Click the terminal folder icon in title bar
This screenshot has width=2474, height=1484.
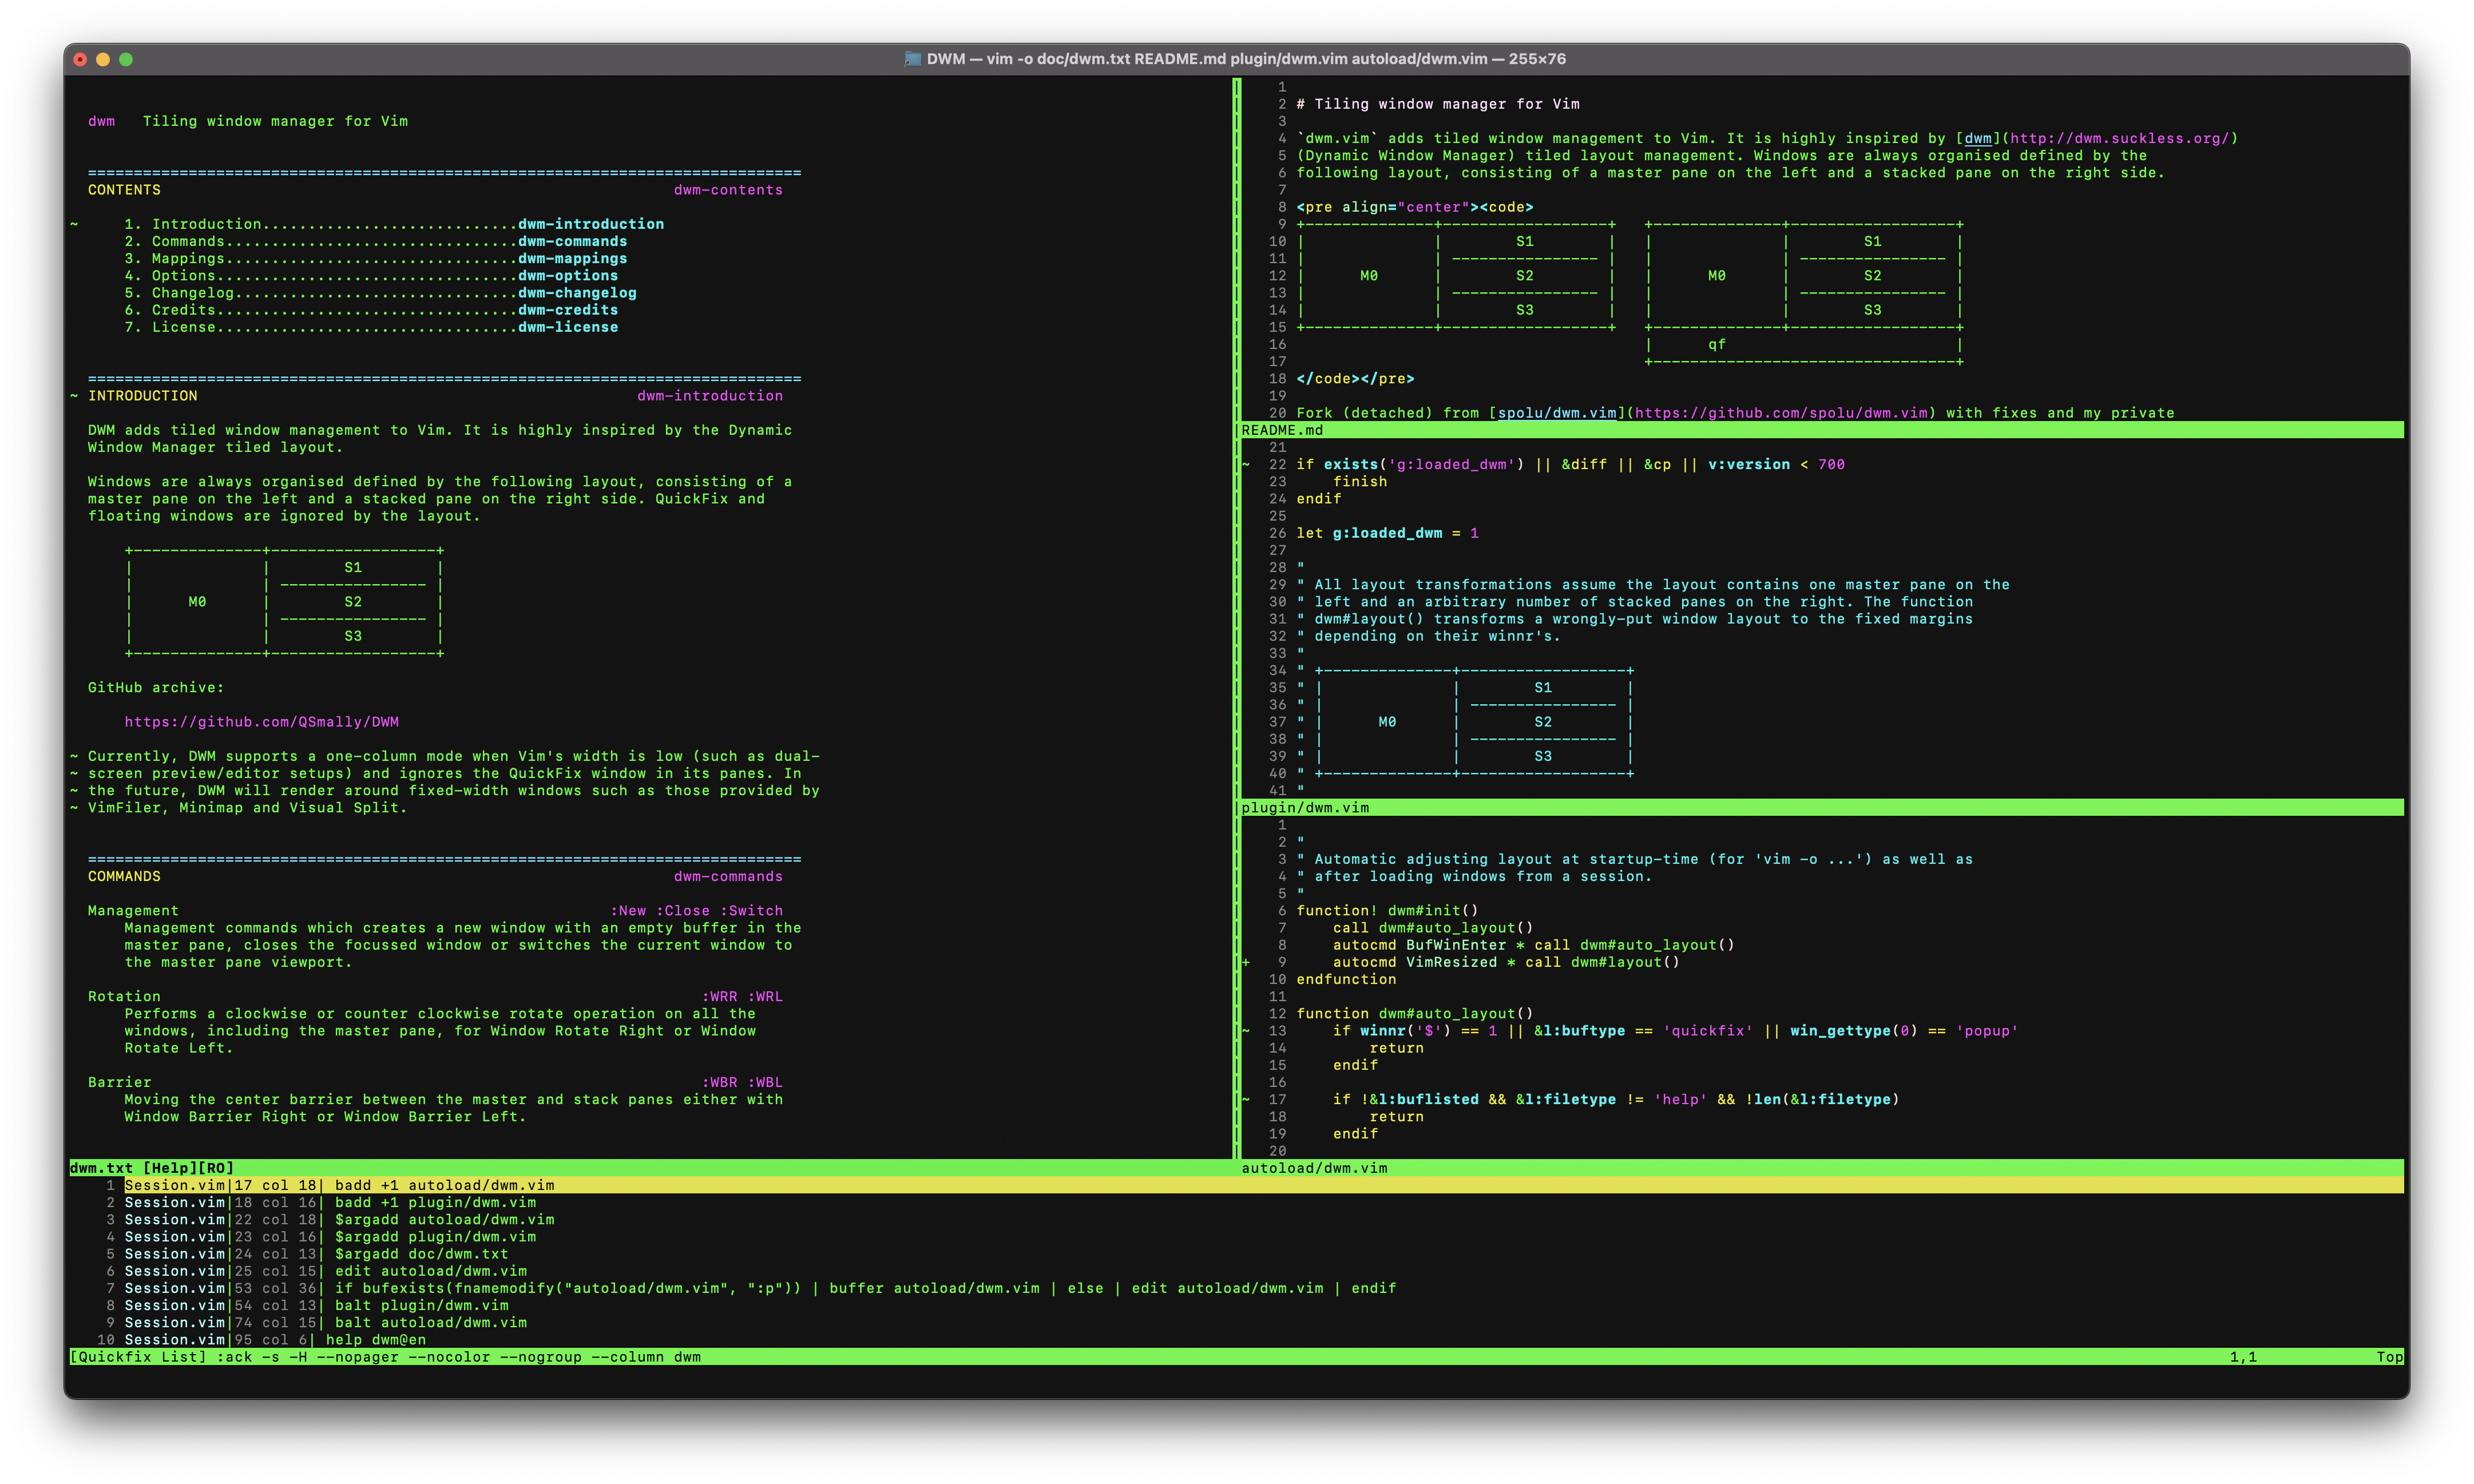[x=912, y=59]
